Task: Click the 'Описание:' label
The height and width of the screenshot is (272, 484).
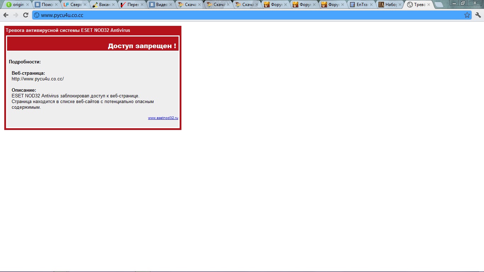Action: click(x=24, y=90)
